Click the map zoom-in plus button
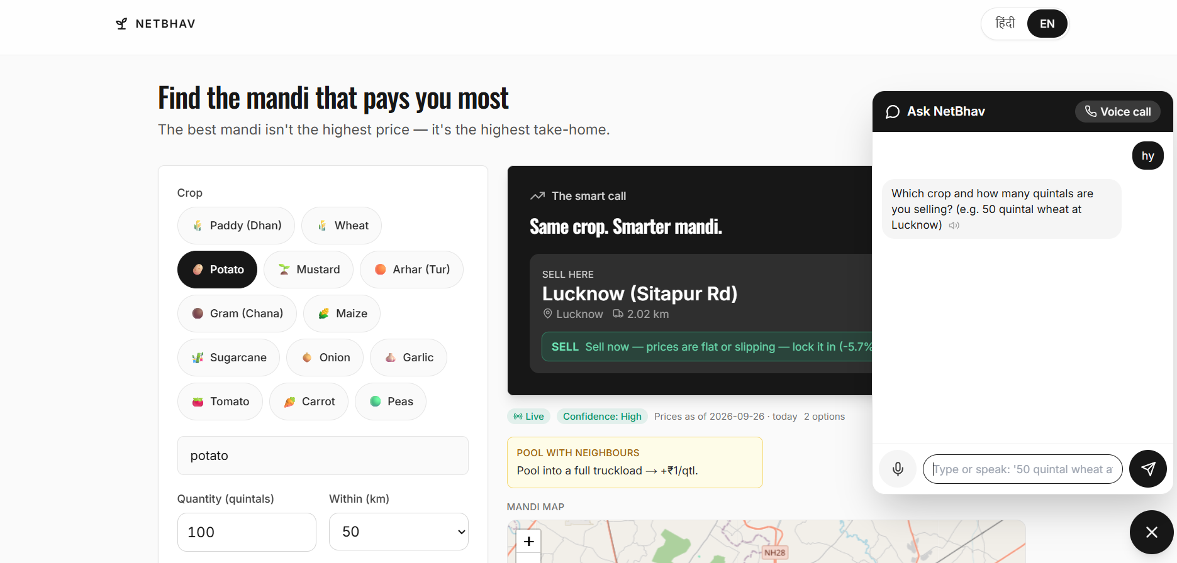This screenshot has height=563, width=1177. coord(529,541)
